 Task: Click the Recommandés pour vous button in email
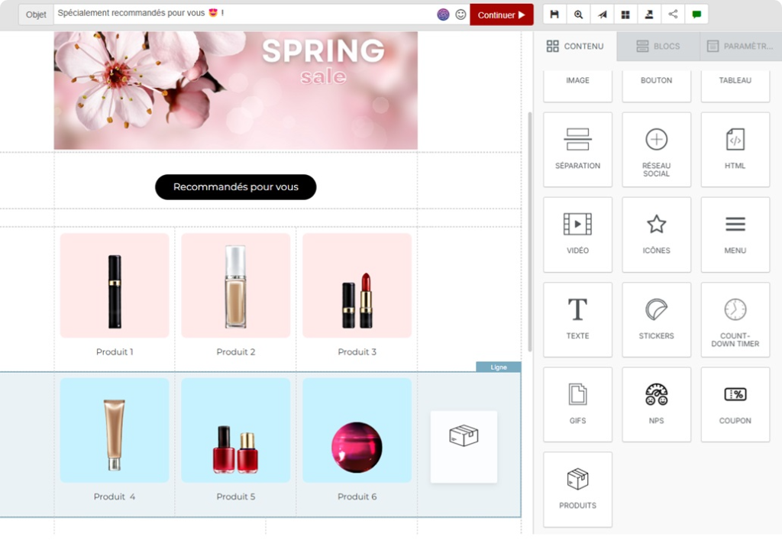(235, 186)
